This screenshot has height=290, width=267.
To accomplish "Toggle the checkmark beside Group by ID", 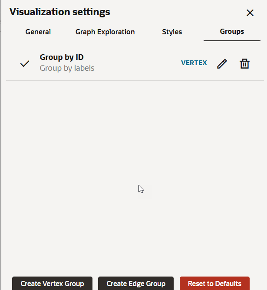I will pyautogui.click(x=25, y=64).
